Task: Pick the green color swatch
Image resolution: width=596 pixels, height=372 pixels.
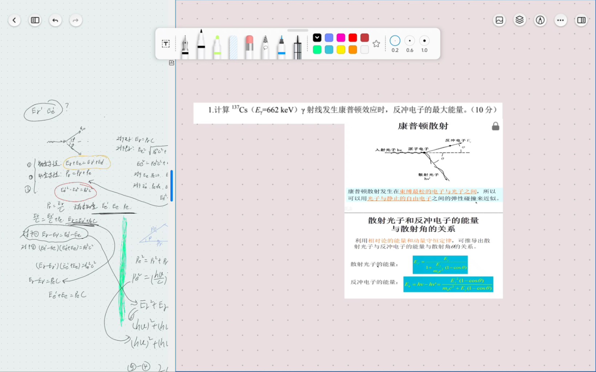Action: tap(317, 50)
